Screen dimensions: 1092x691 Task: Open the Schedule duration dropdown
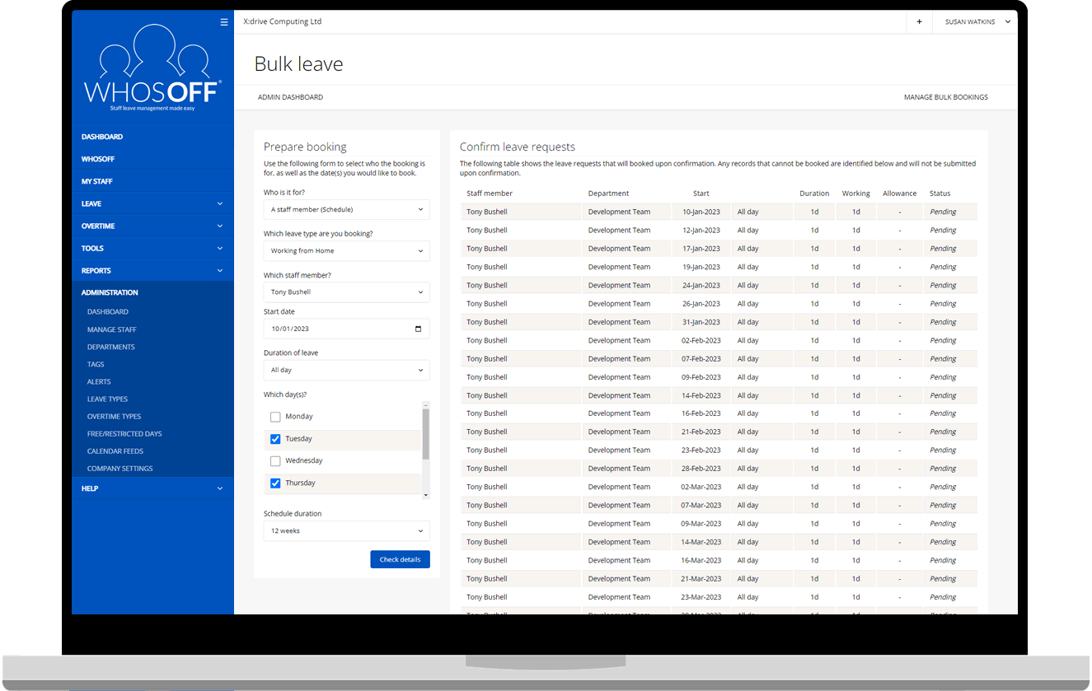346,530
